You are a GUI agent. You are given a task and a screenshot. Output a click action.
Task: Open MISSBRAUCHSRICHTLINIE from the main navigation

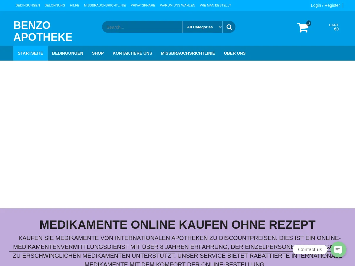coord(188,53)
